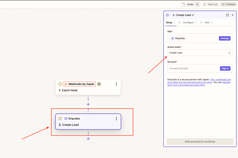Rename step using pencil icon
This screenshot has width=238, height=158.
[193, 15]
